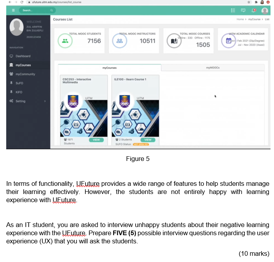This screenshot has height=262, width=274.
Task: Expand the Setting menu chevron
Action: tap(45, 101)
